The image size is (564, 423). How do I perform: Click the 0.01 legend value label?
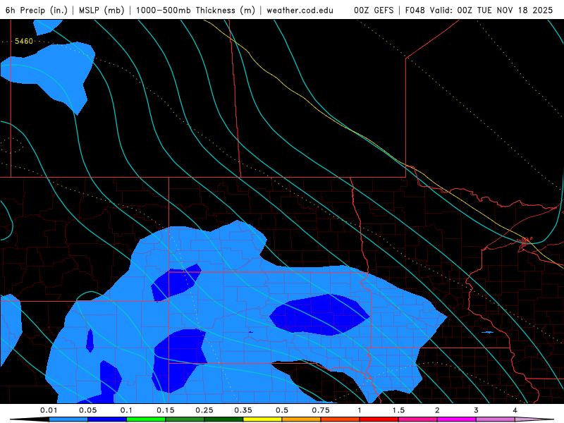coord(49,410)
